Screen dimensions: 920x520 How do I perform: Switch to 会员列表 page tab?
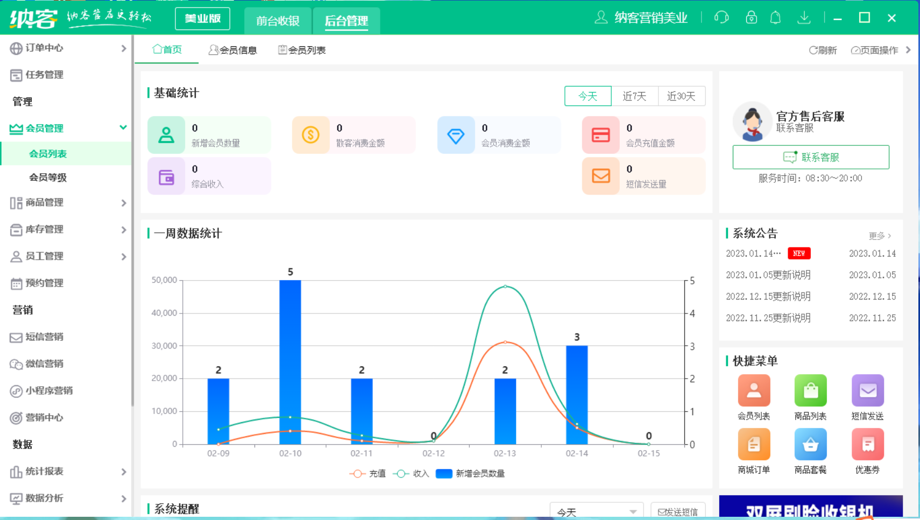[302, 50]
